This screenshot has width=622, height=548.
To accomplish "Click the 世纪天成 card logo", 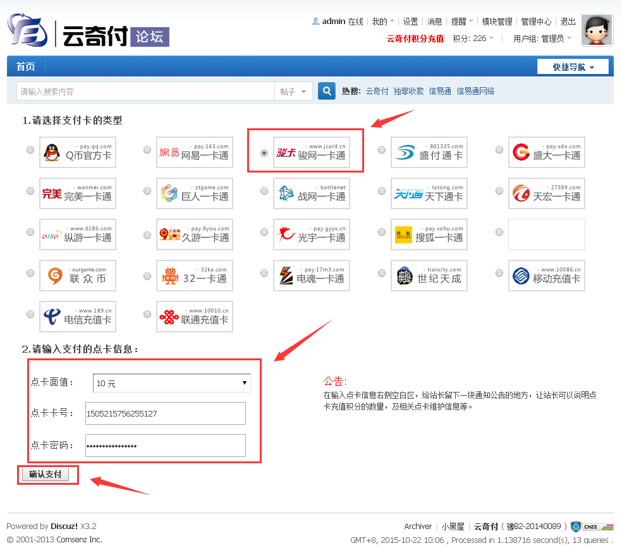I will coord(429,276).
